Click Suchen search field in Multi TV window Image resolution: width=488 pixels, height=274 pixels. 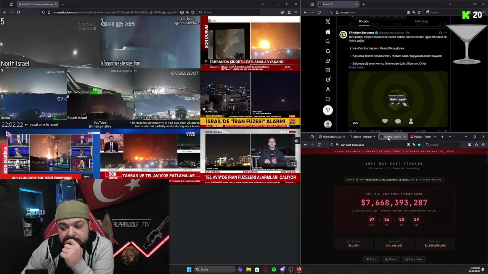coord(229,12)
